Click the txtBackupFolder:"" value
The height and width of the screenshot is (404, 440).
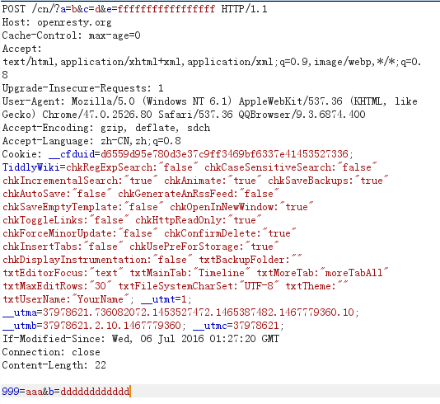tap(250, 260)
